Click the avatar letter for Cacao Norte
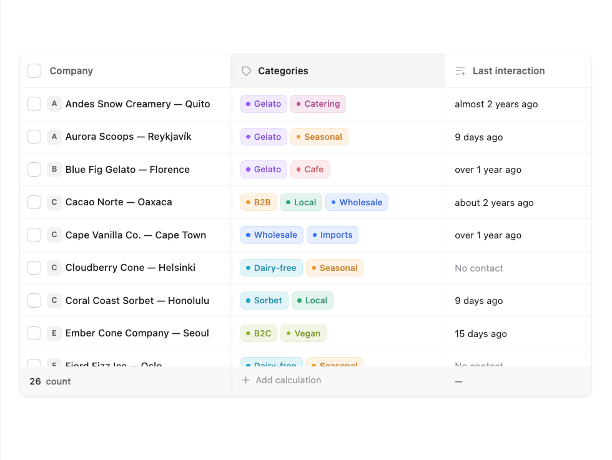Viewport: 612px width, 460px height. point(54,202)
